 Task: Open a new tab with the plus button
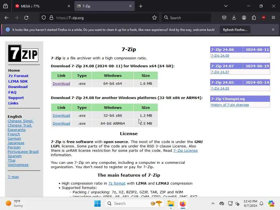(x=141, y=6)
